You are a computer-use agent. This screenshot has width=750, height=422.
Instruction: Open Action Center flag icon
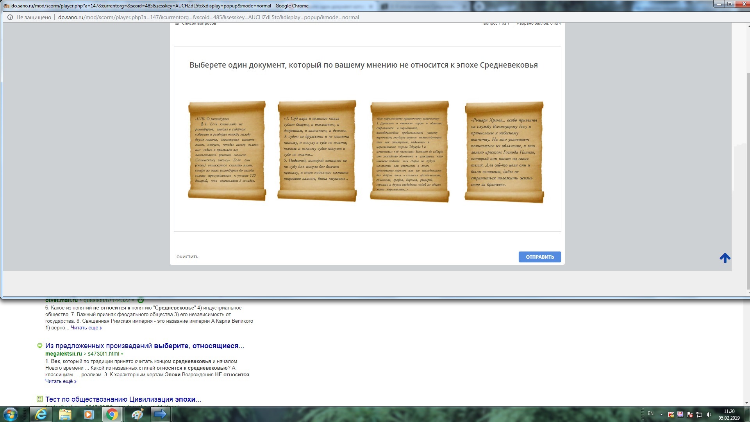coord(690,414)
